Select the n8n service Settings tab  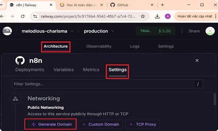click(117, 70)
